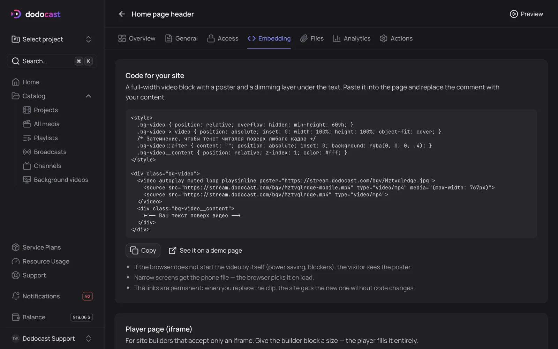
Task: Open the Files tab
Action: [x=312, y=38]
